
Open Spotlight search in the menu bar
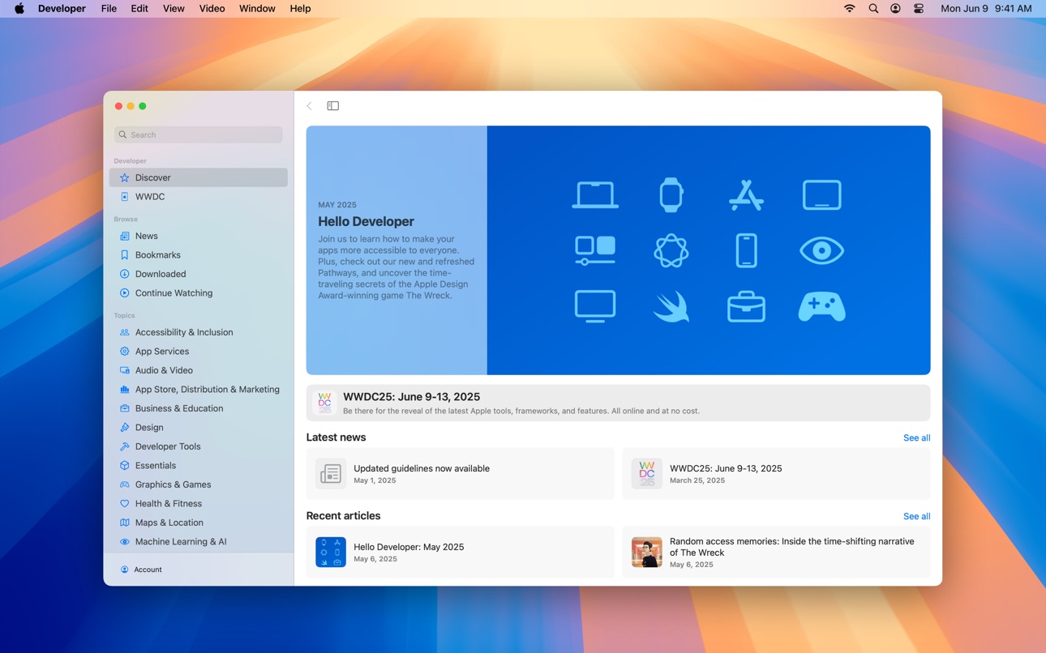point(873,8)
